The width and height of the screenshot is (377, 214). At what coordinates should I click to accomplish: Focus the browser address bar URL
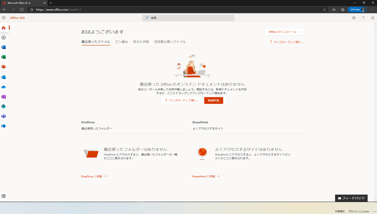point(58,10)
